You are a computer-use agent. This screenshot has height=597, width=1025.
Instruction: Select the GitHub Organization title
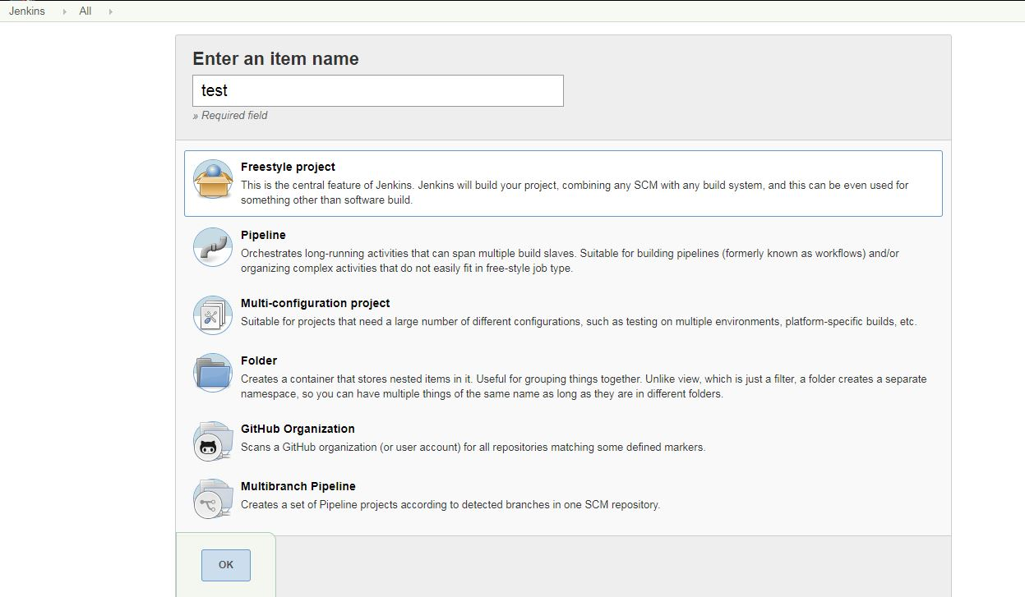298,429
